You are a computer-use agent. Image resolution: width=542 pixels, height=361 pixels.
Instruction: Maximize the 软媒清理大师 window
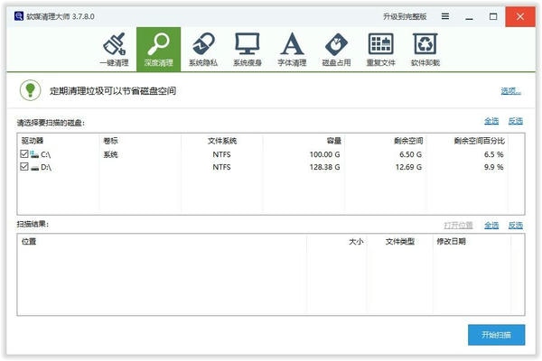(x=493, y=16)
